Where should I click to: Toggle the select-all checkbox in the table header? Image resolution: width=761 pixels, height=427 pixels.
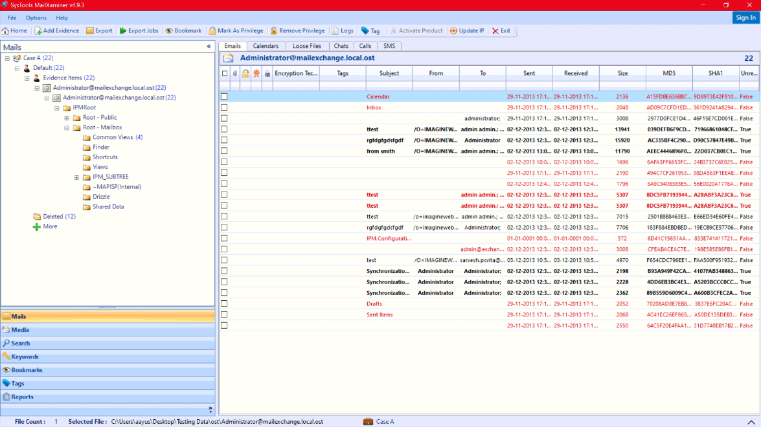click(x=224, y=73)
